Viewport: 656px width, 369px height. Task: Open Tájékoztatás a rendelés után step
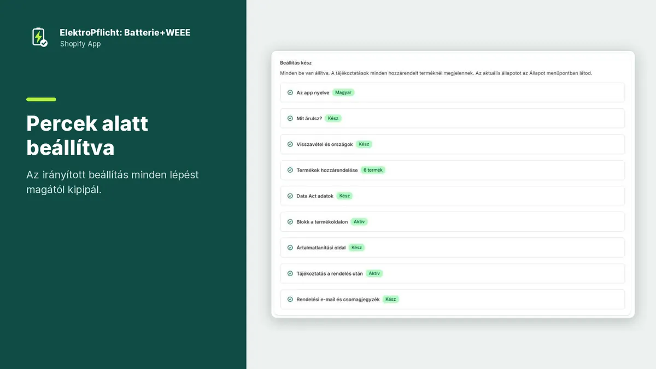pyautogui.click(x=452, y=273)
